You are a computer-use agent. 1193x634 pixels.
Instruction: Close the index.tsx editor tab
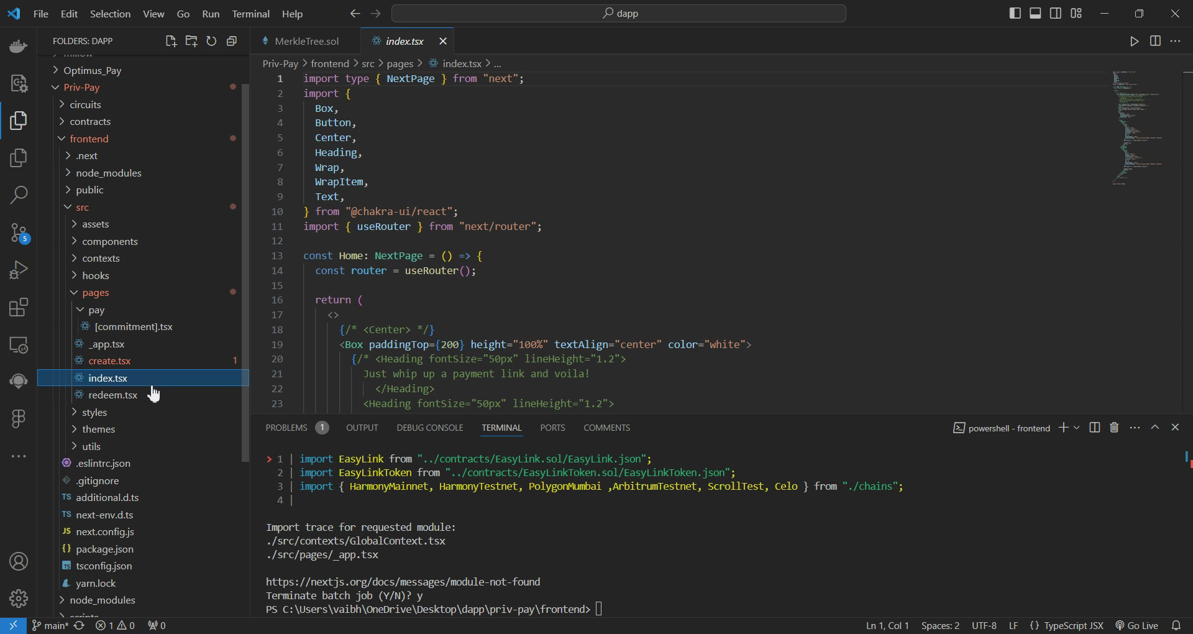tap(443, 41)
